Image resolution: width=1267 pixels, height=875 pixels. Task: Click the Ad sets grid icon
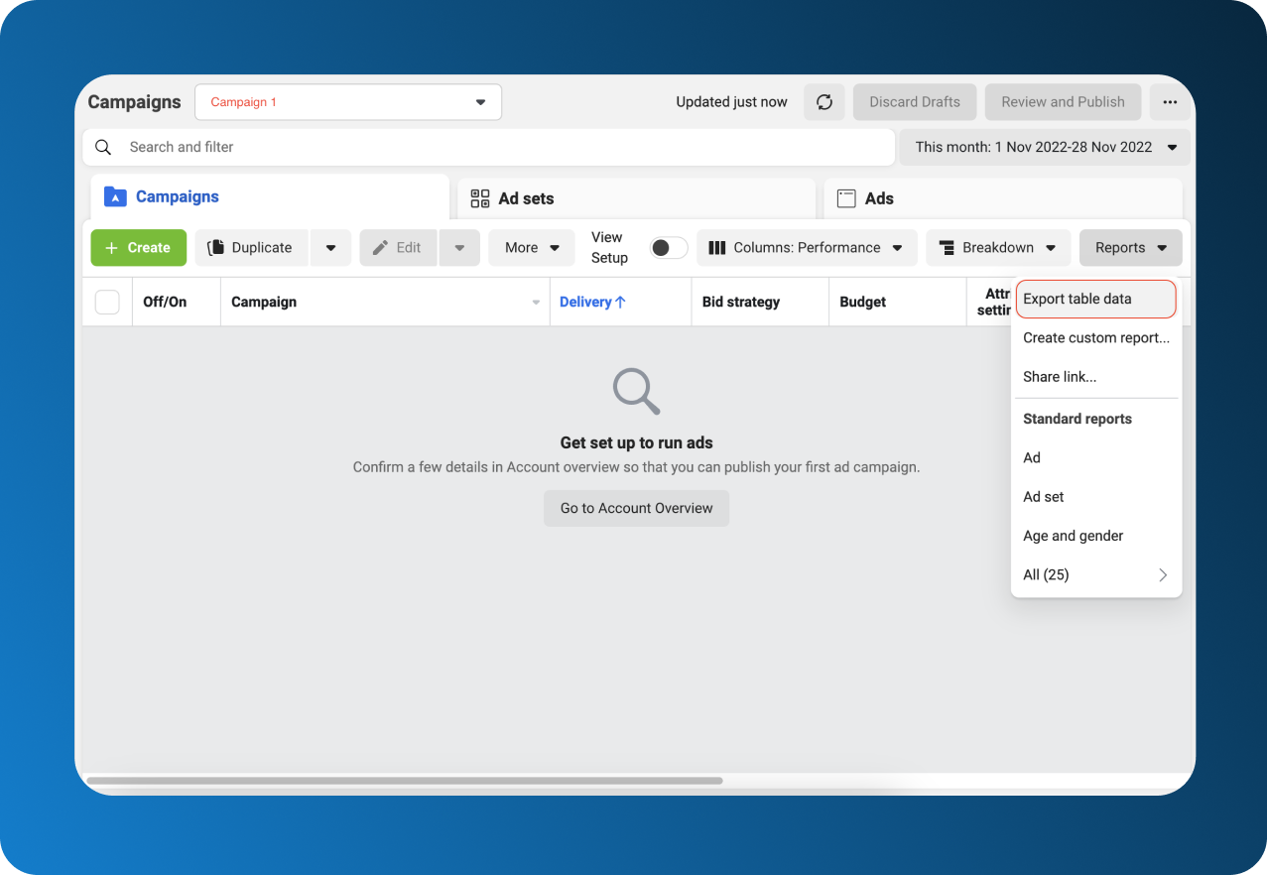(479, 198)
